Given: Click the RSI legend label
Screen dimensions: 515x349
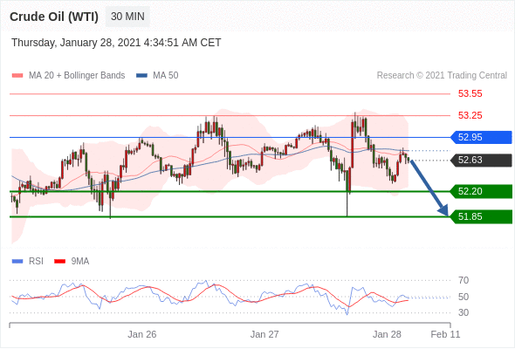Looking at the screenshot, I should [x=36, y=262].
